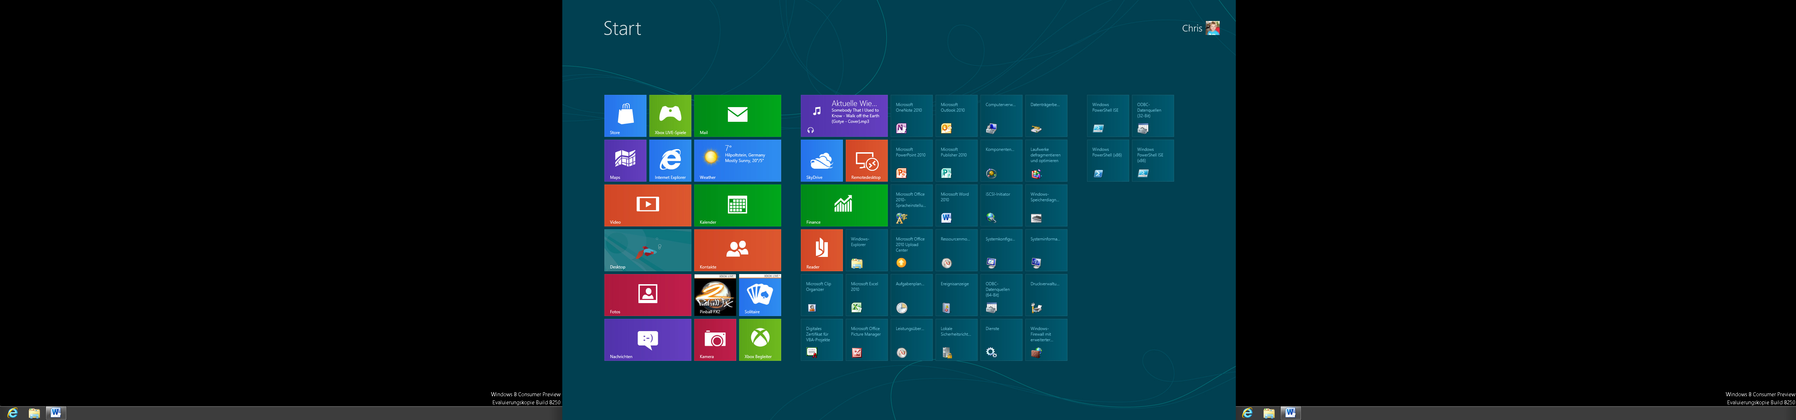Open the Kalender tile
This screenshot has height=420, width=1796.
pyautogui.click(x=738, y=205)
